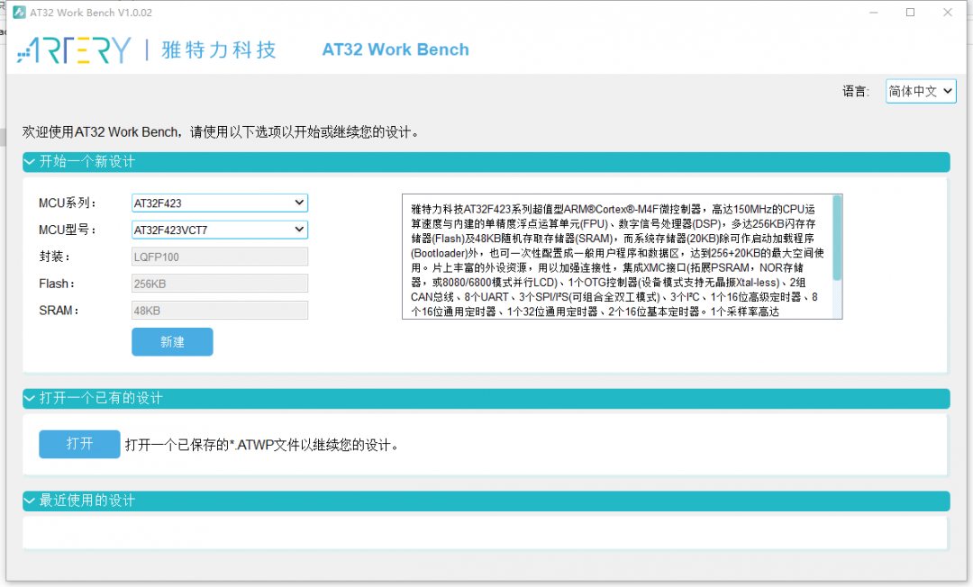Image resolution: width=973 pixels, height=587 pixels.
Task: Click the arrow of the MCU型号 combo box
Action: (x=300, y=230)
